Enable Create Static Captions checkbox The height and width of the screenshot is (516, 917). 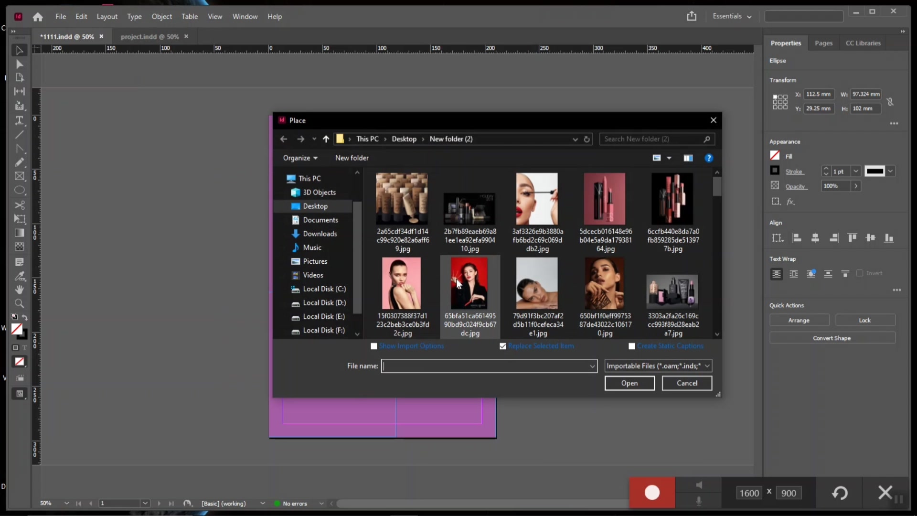coord(632,346)
